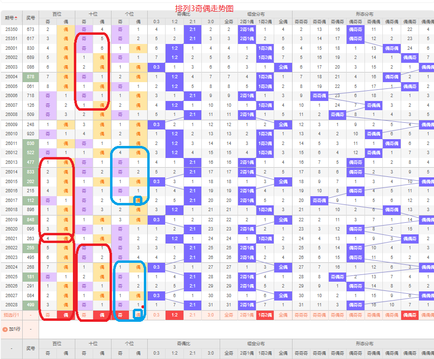Click the top 百位 header
The image size is (434, 359).
tap(57, 14)
